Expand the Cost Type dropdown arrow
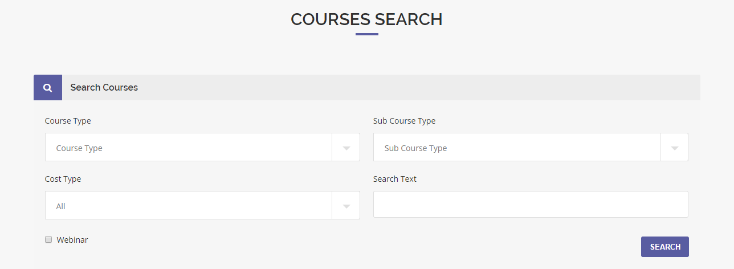The width and height of the screenshot is (734, 269). click(346, 206)
